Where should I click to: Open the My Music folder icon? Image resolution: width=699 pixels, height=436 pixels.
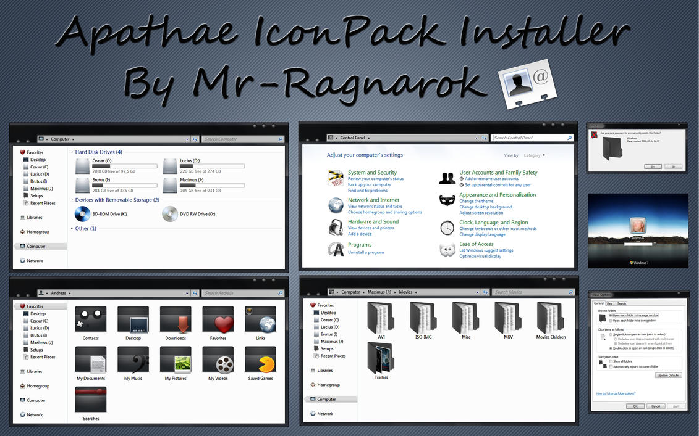pos(133,360)
